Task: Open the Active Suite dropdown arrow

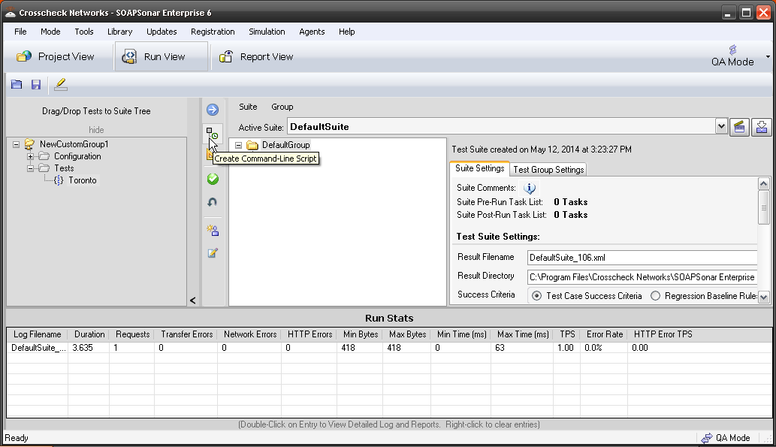Action: pyautogui.click(x=721, y=127)
